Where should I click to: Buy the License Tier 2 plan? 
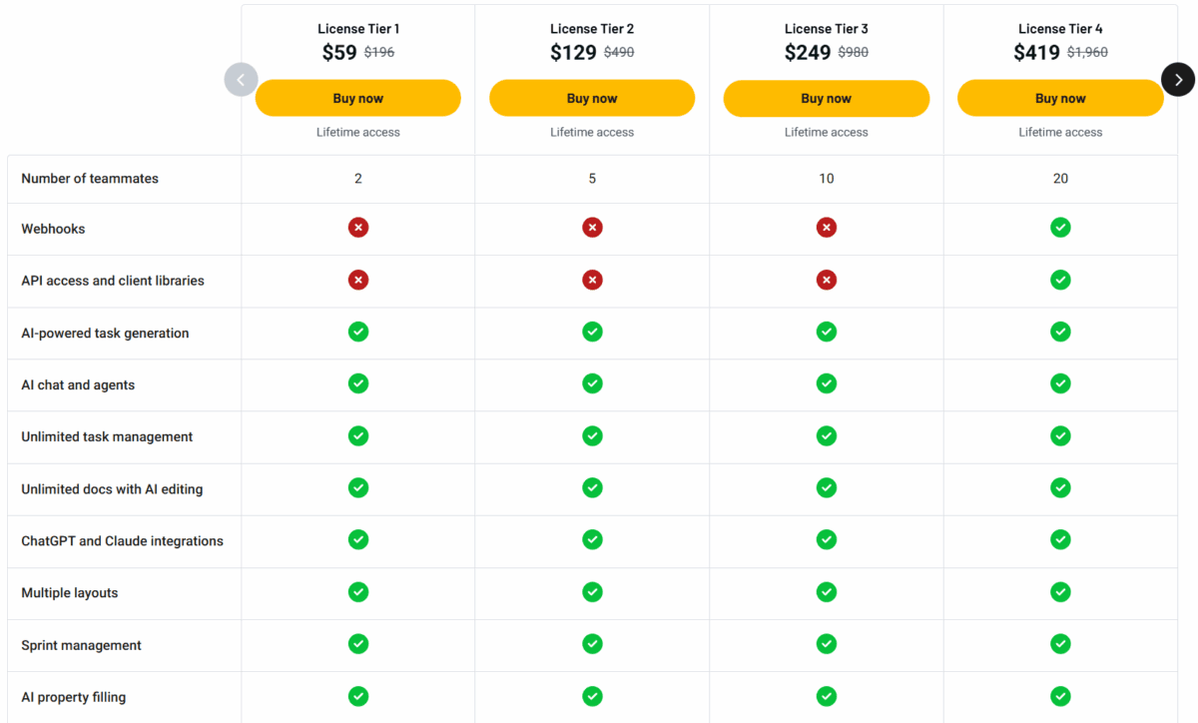(592, 98)
